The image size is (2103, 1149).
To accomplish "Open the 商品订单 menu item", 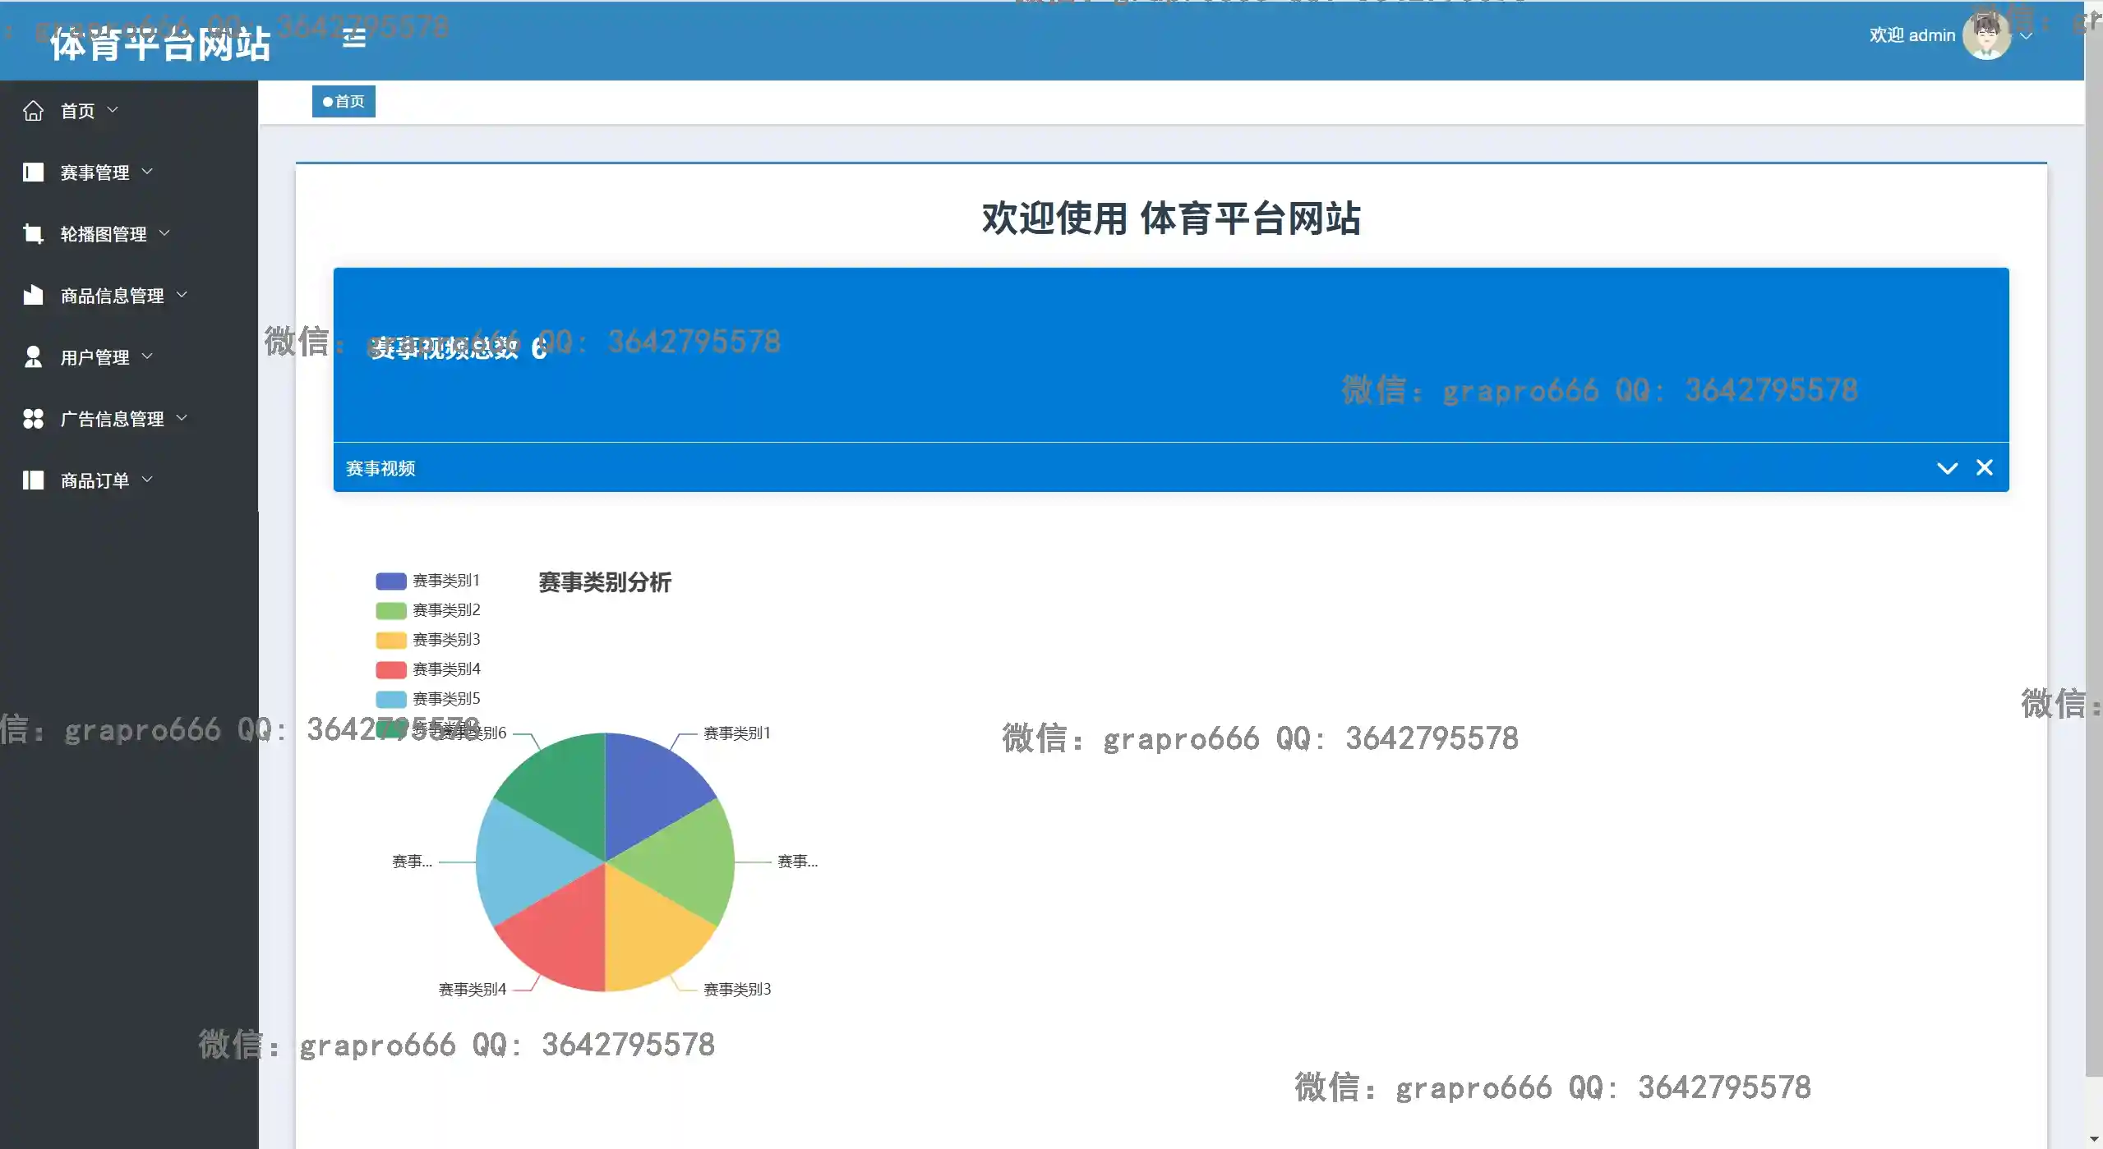I will point(95,480).
